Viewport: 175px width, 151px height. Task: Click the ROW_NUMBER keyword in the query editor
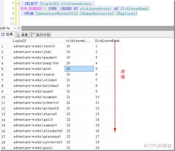[x=31, y=9]
